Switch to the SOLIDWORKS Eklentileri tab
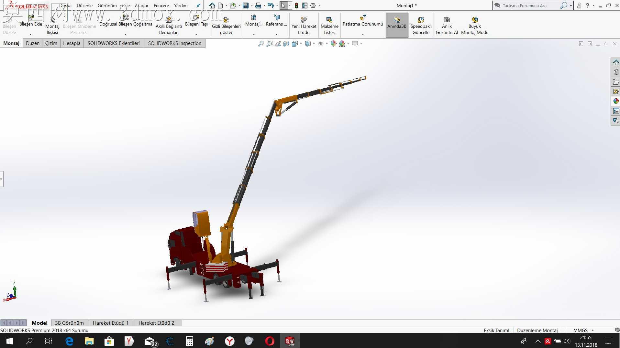The height and width of the screenshot is (348, 620). [x=114, y=43]
